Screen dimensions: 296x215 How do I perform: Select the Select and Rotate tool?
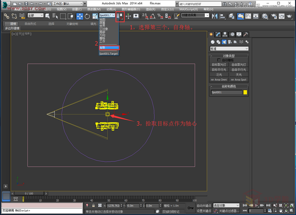[87, 16]
